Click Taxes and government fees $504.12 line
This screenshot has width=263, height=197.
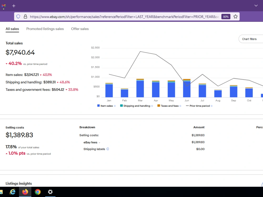tap(42, 90)
